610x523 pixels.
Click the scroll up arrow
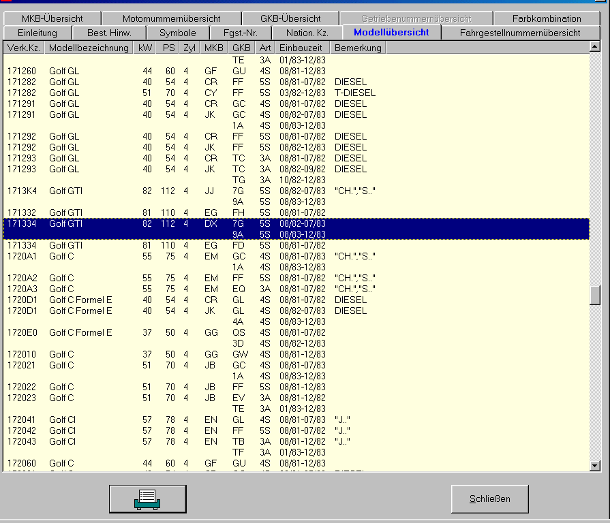click(595, 48)
